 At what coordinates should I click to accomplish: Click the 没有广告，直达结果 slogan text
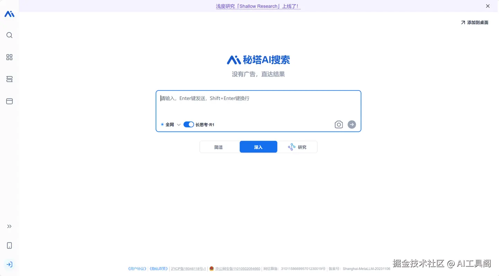tap(259, 74)
